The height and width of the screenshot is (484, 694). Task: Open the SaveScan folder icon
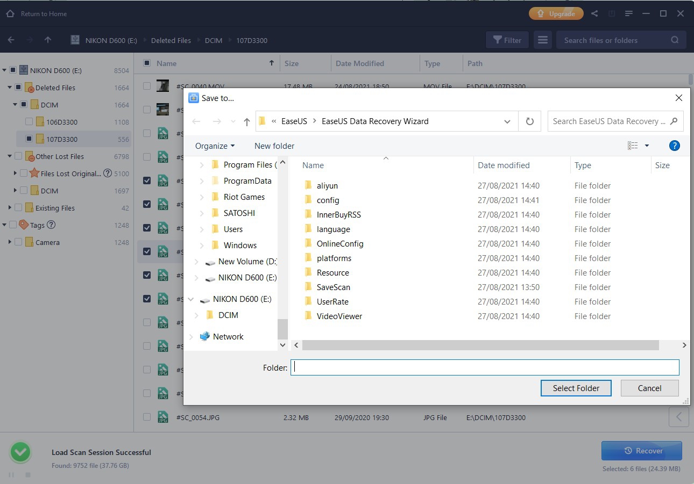coord(308,287)
